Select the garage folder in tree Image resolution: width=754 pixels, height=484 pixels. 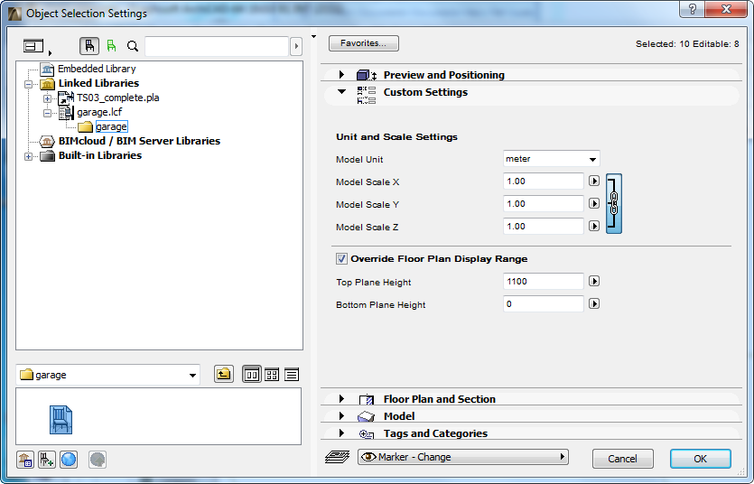112,126
